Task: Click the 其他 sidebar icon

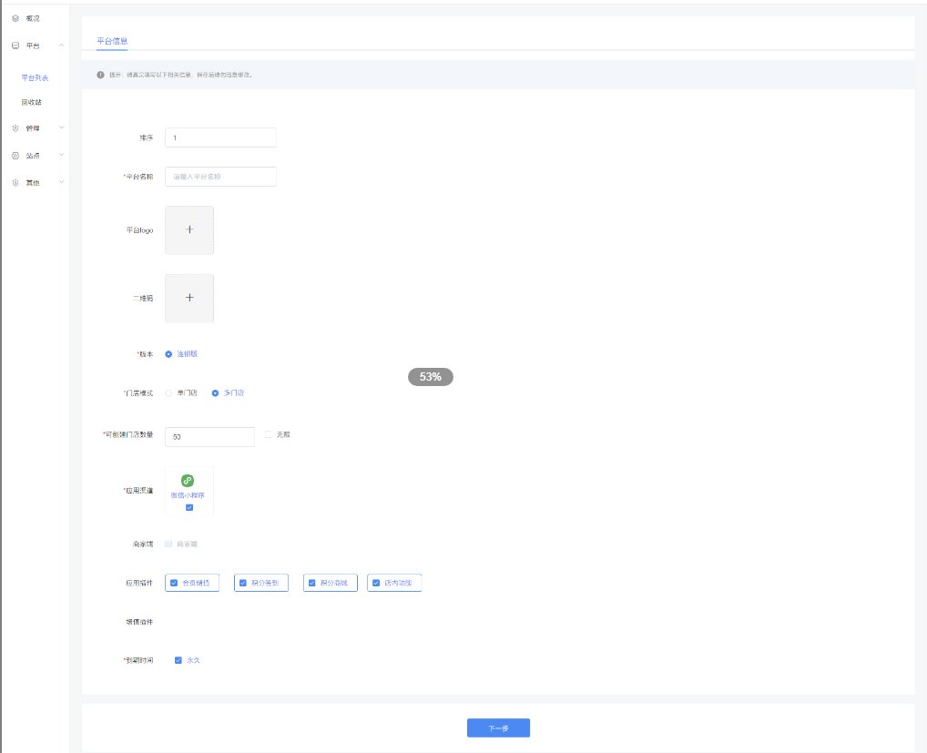Action: [x=15, y=183]
